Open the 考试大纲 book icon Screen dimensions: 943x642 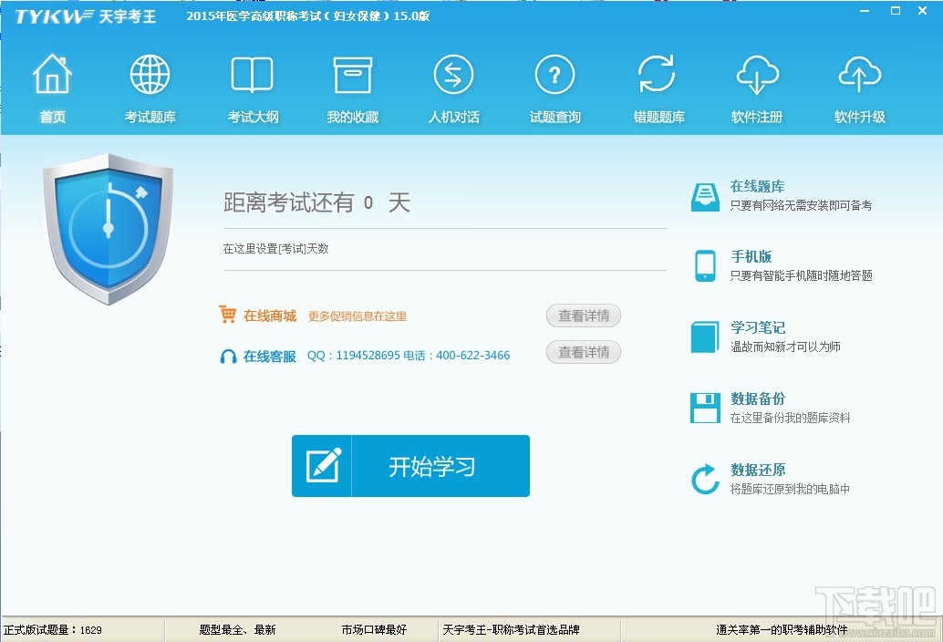pos(252,75)
